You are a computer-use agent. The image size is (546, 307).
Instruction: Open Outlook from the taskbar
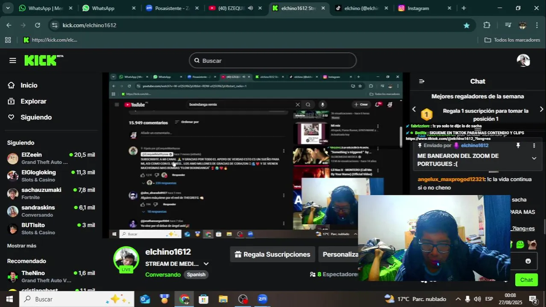(145, 299)
